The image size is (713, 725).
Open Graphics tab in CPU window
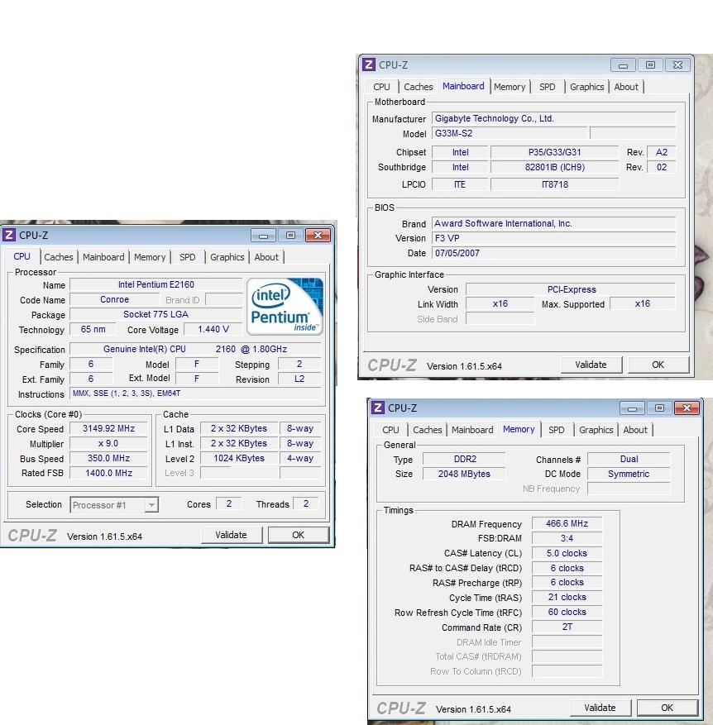pos(227,257)
